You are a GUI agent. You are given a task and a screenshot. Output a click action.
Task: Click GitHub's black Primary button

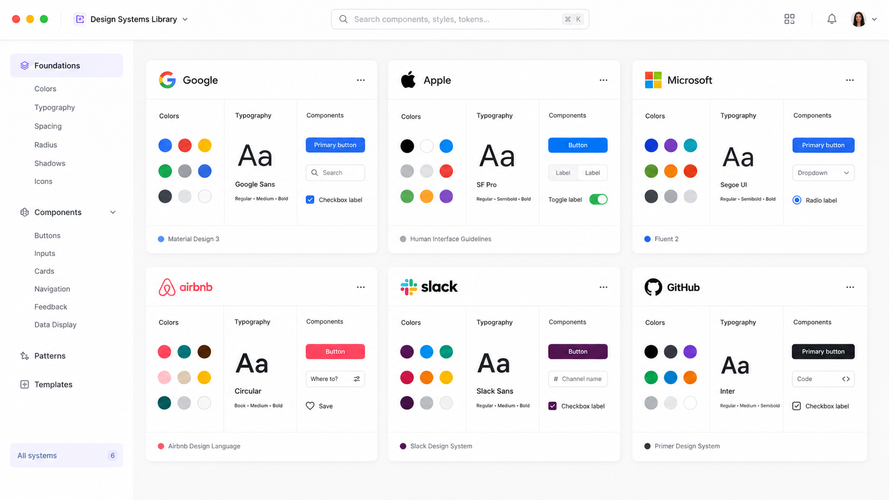click(823, 352)
